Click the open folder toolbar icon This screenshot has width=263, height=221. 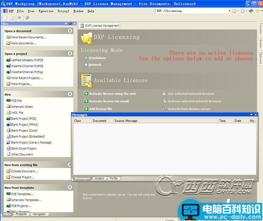[12, 18]
